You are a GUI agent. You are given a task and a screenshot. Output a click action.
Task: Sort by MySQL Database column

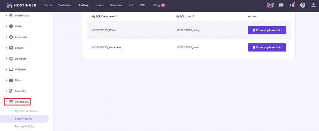tap(116, 16)
